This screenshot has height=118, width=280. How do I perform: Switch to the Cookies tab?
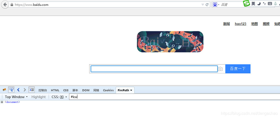108,90
